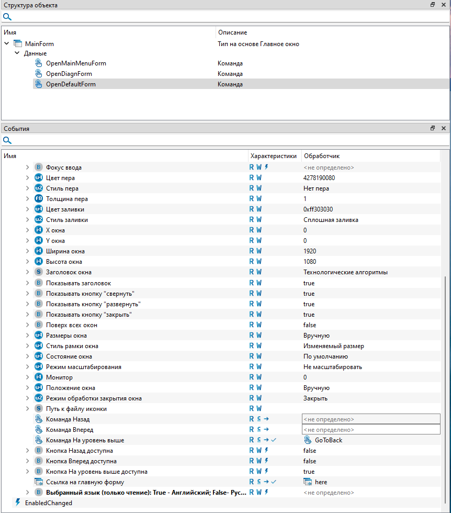Collapse the Данные tree node
This screenshot has width=451, height=513.
coord(17,53)
